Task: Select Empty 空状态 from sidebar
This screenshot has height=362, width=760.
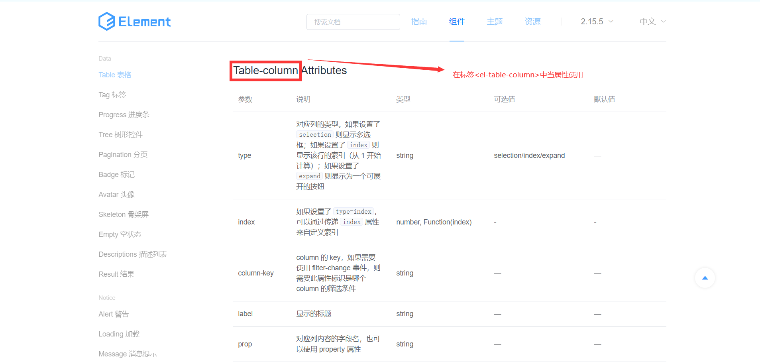Action: click(x=120, y=234)
